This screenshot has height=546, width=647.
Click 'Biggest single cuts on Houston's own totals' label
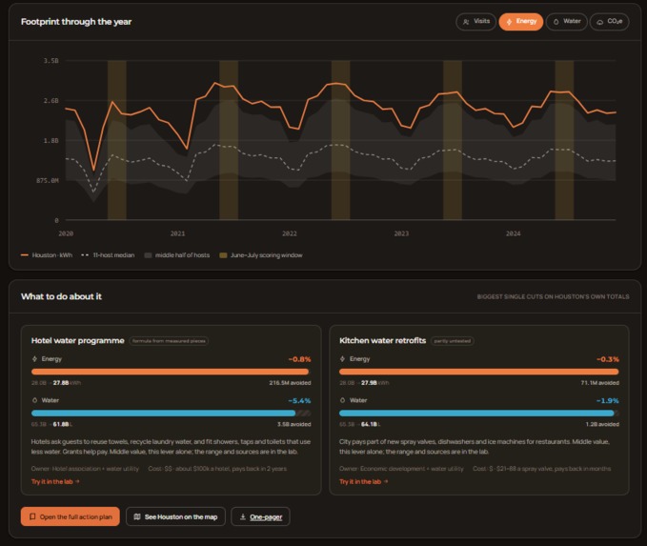tap(554, 296)
